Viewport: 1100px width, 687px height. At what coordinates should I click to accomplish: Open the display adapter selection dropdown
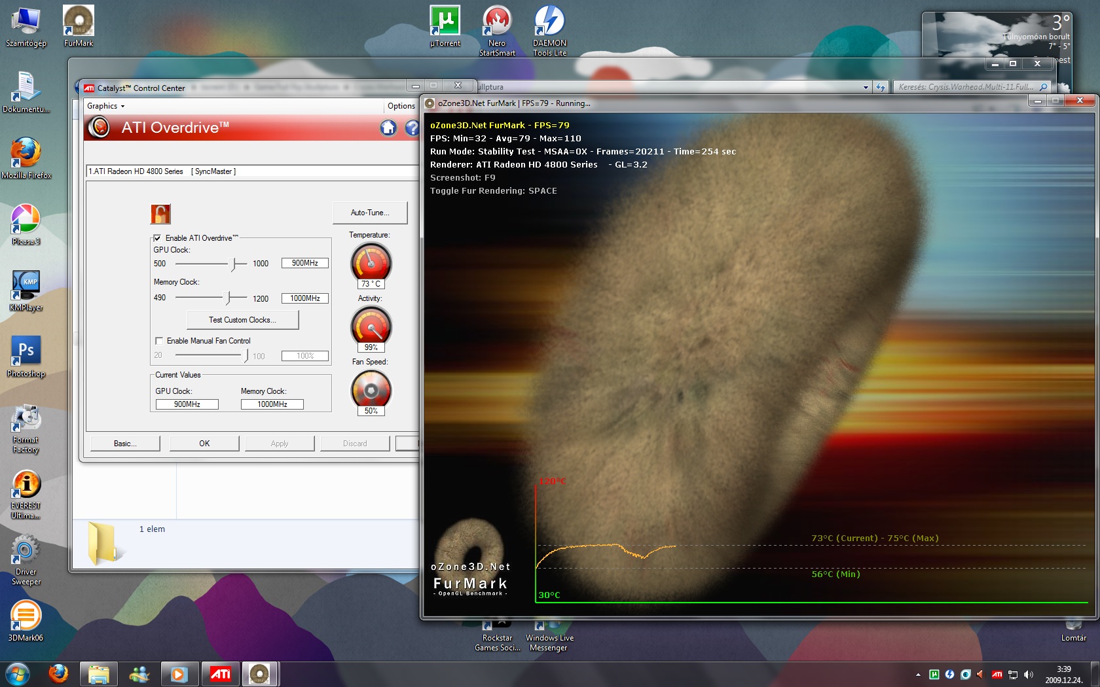click(x=253, y=171)
